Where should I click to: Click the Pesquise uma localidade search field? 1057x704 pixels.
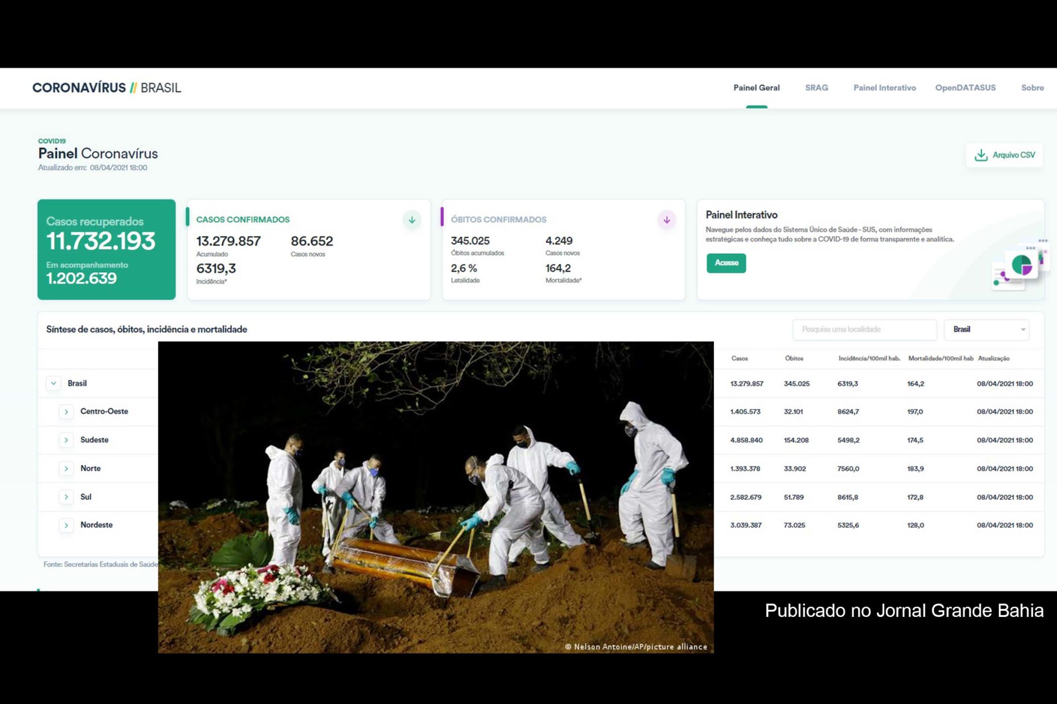864,330
